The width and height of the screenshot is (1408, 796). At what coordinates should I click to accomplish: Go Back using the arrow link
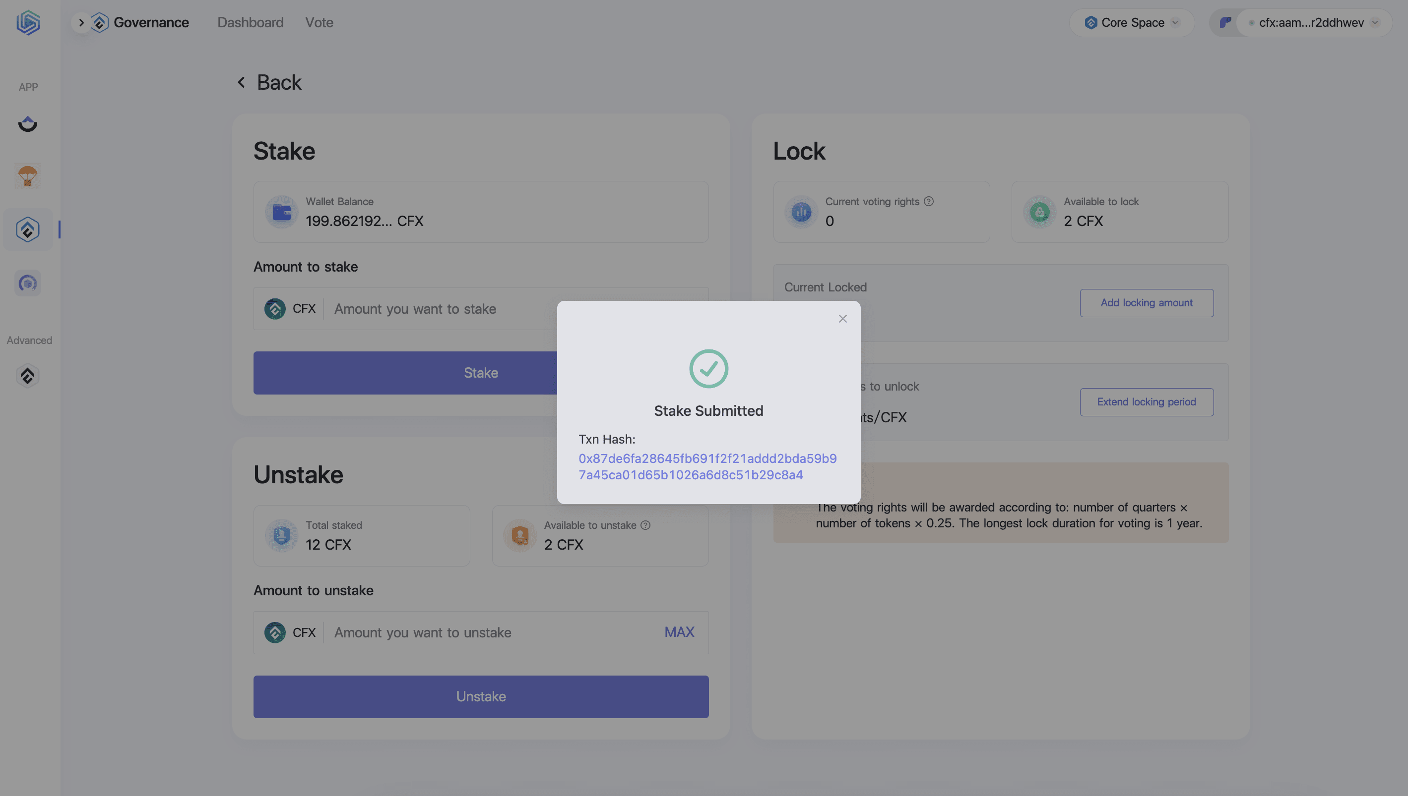click(269, 83)
